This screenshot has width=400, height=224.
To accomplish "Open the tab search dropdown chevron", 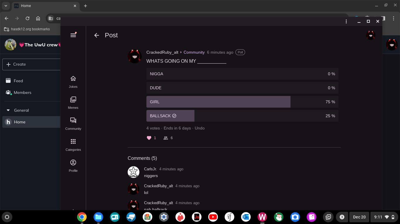I will pyautogui.click(x=6, y=6).
